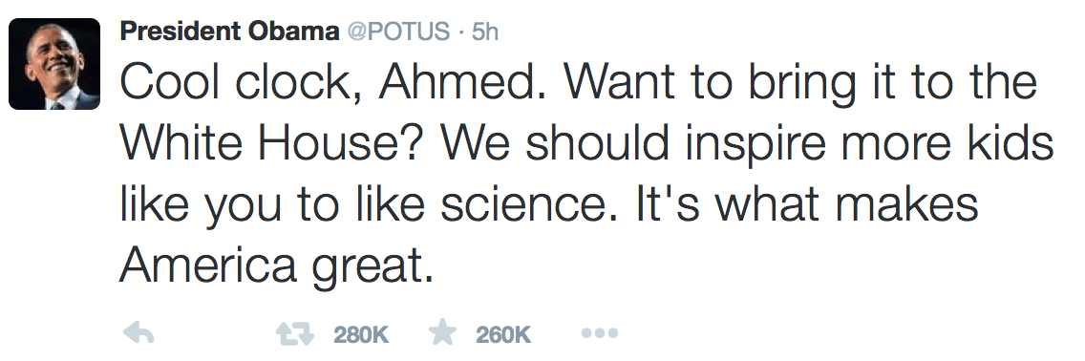Reply to President Obama's tweet

pyautogui.click(x=138, y=334)
